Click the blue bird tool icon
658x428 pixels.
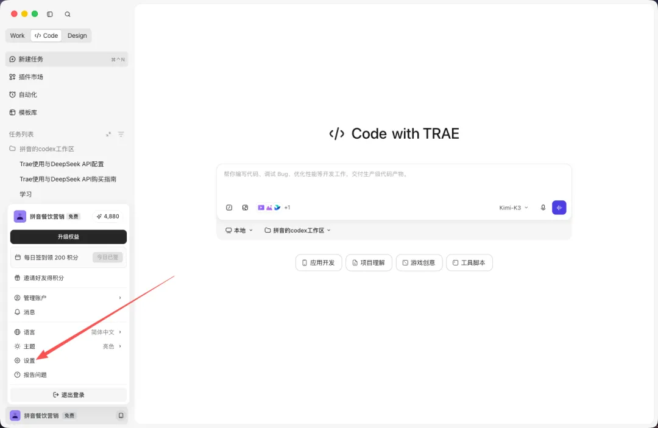[x=277, y=208]
